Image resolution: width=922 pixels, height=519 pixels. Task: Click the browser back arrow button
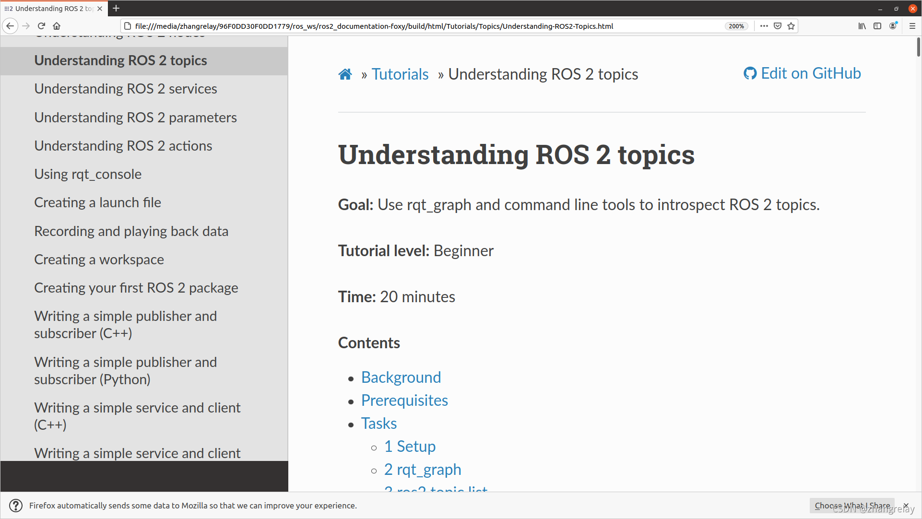pyautogui.click(x=10, y=26)
